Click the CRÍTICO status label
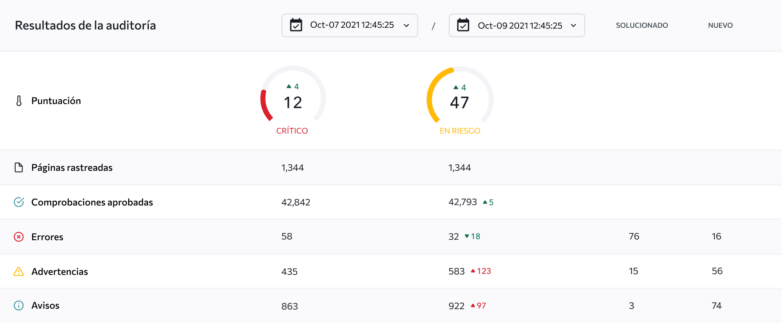 (292, 131)
